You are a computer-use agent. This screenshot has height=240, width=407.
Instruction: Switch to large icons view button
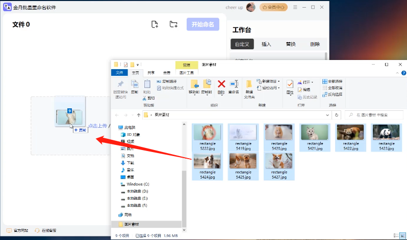(x=403, y=235)
